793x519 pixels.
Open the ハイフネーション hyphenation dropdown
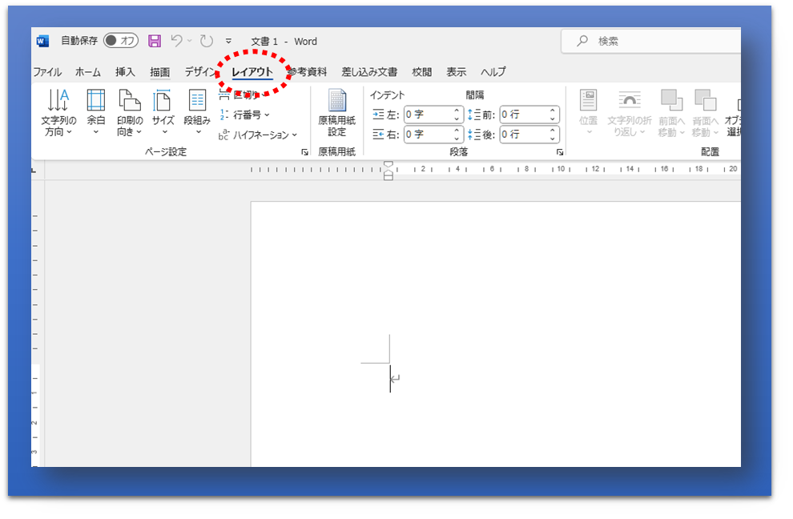(258, 135)
